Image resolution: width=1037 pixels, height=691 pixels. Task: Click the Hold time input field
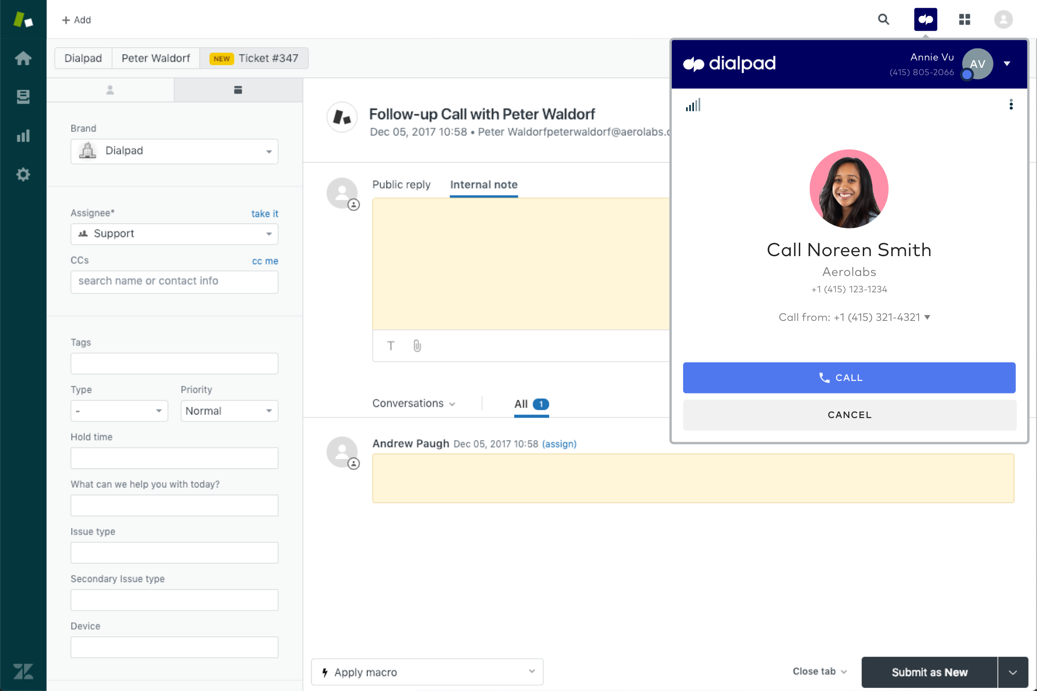[x=174, y=458]
